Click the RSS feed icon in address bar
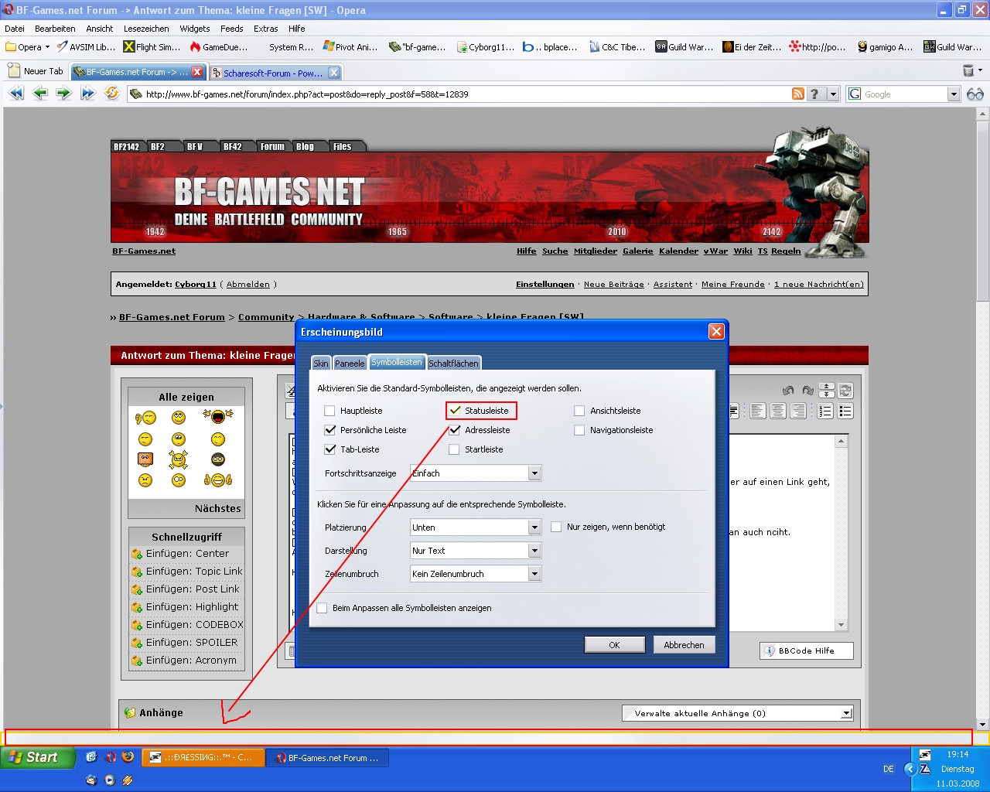The width and height of the screenshot is (990, 792). pos(798,94)
